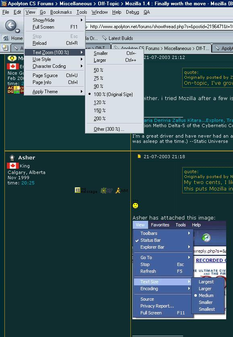Select Full Screen from View menu

tap(55, 27)
